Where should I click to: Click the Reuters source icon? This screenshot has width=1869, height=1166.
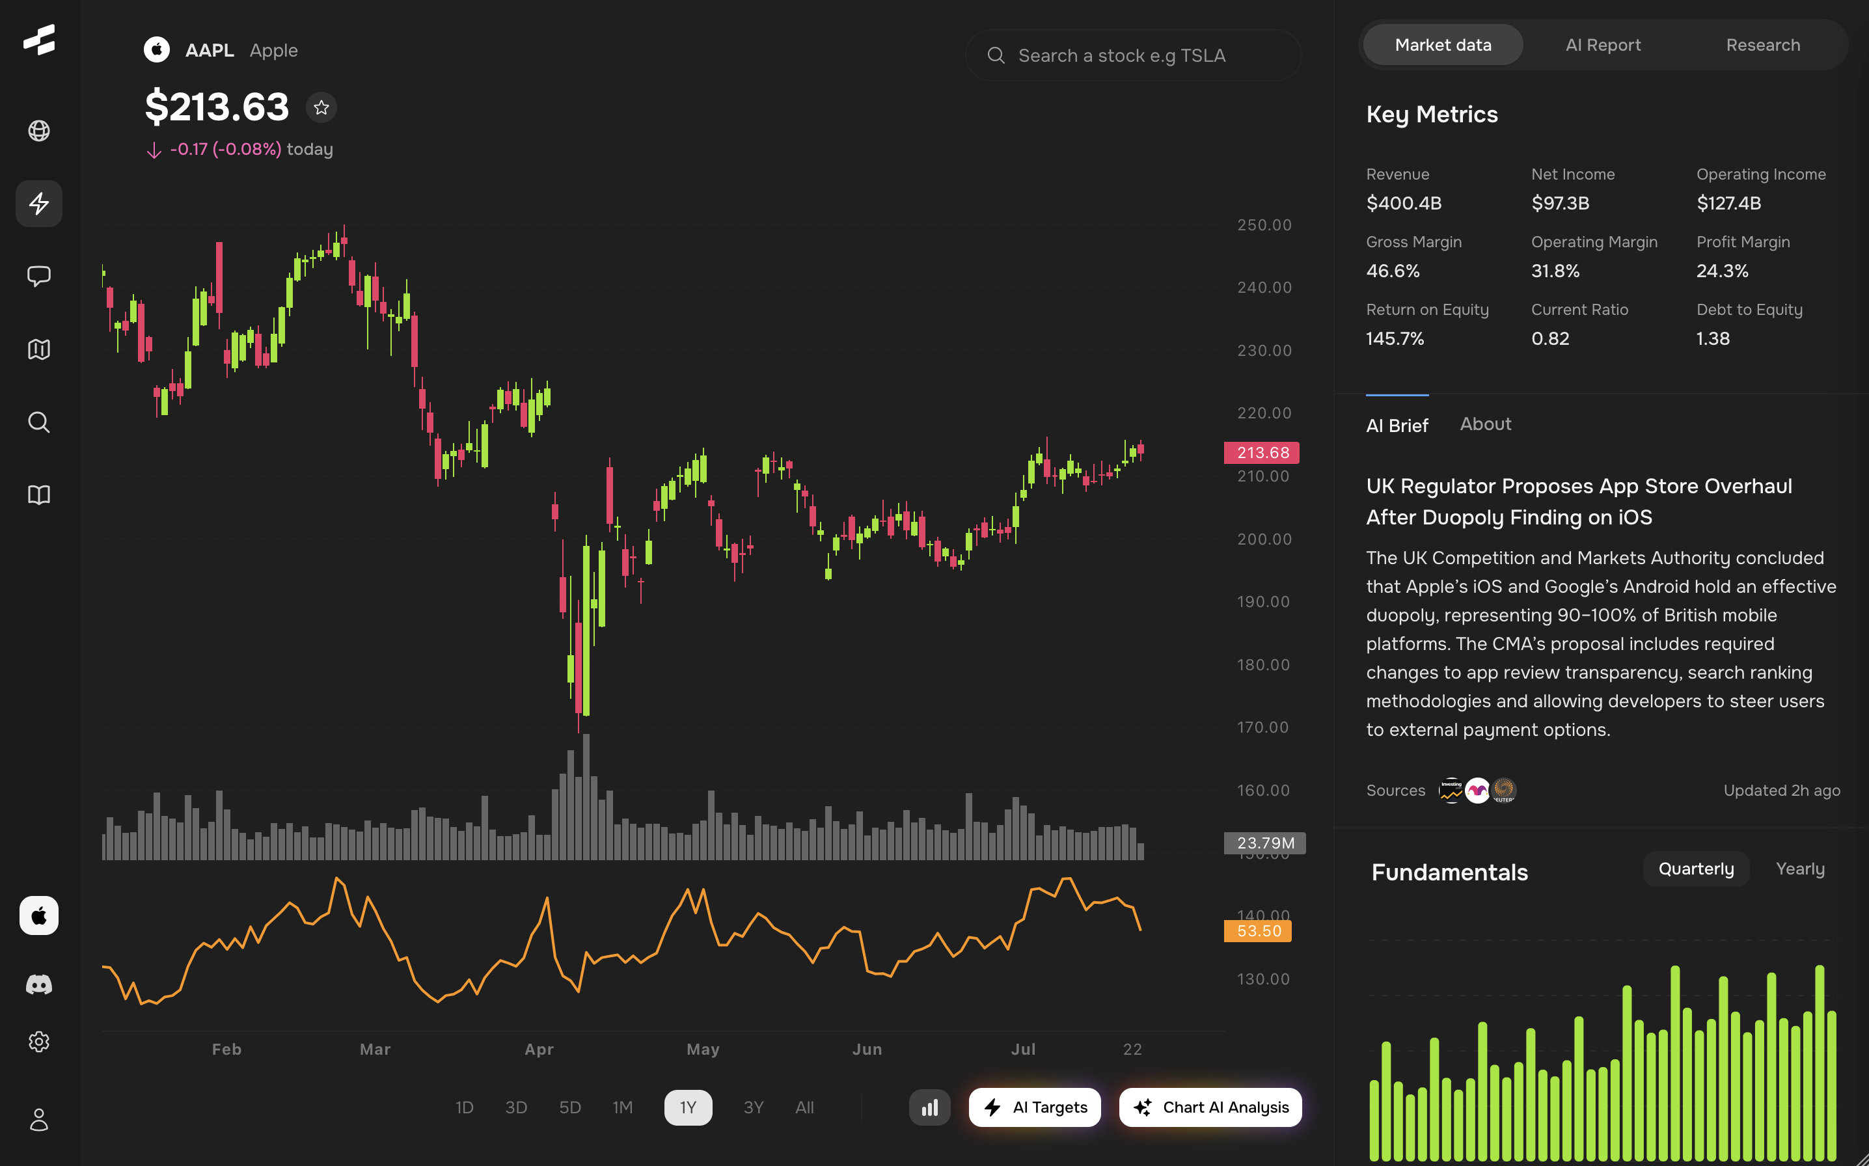[x=1503, y=791]
